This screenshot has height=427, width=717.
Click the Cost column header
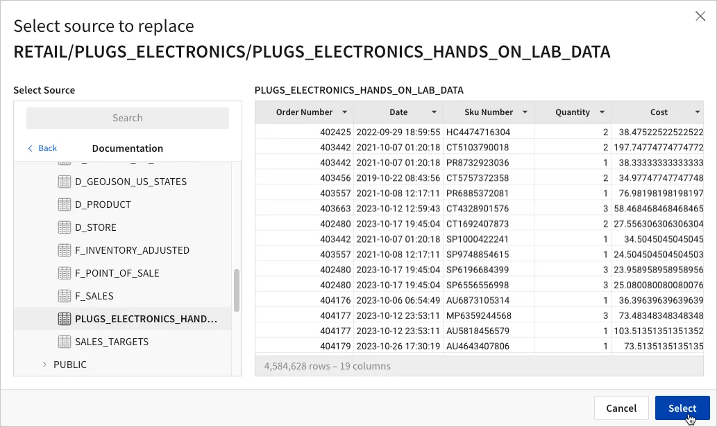(x=657, y=112)
